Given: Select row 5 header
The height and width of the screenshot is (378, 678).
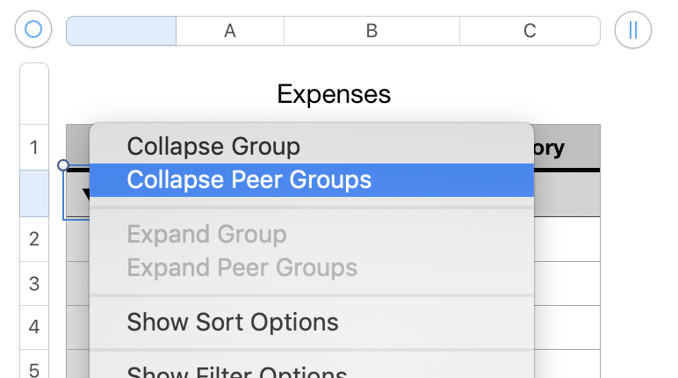Looking at the screenshot, I should [34, 369].
